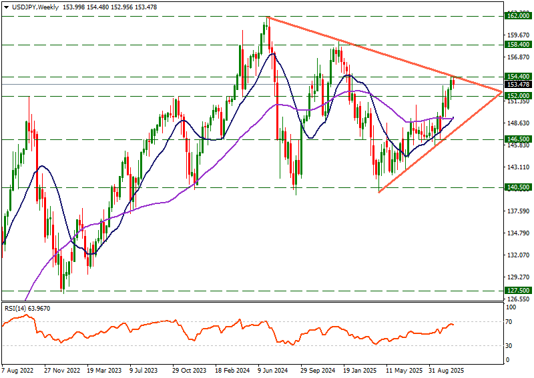Select the 158.400 price level label
This screenshot has height=378, width=534.
tap(516, 45)
